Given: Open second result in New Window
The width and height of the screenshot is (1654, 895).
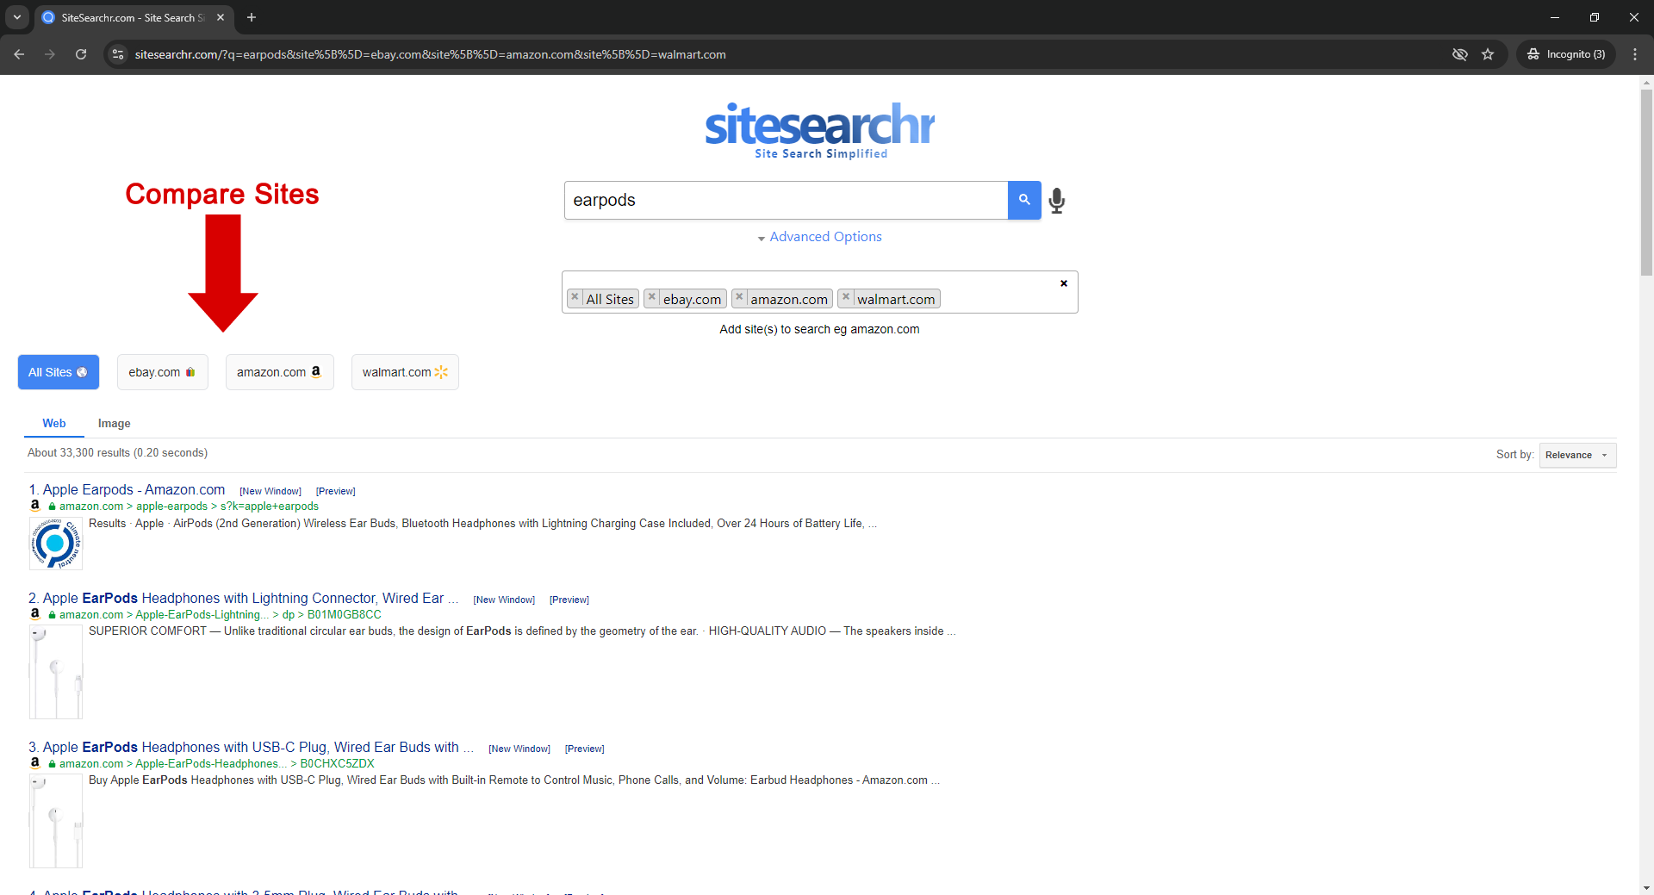Looking at the screenshot, I should [504, 600].
